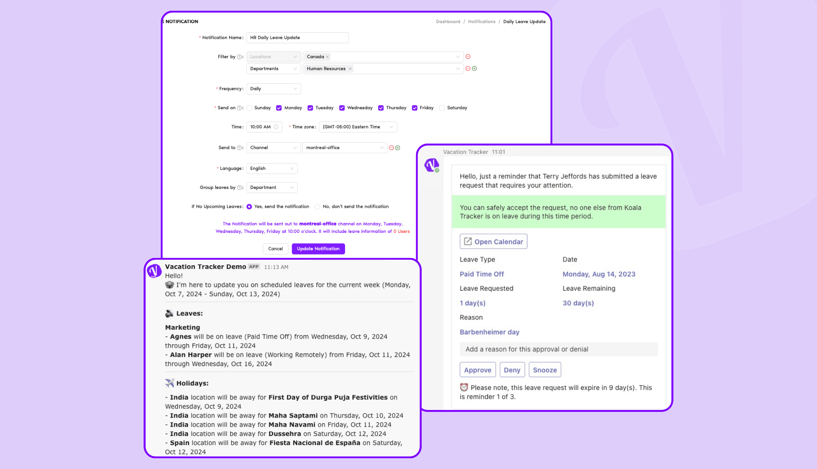817x469 pixels.
Task: Click the 'Marketing' department heading
Action: (x=183, y=327)
